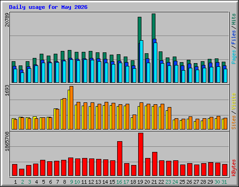Select day 31 on the date axis
239x187 pixels.
pyautogui.click(x=224, y=182)
